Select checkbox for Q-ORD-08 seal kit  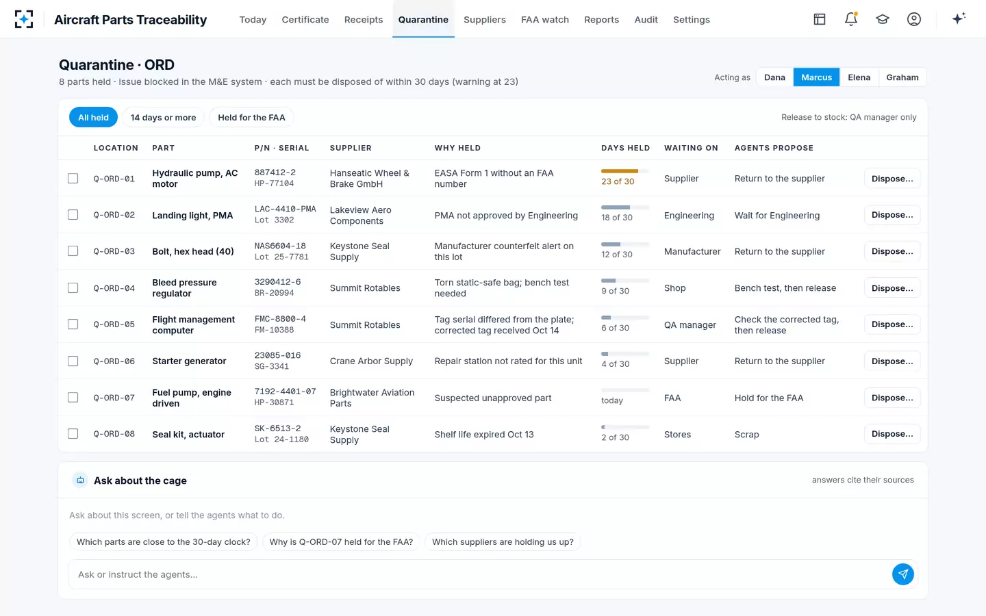(73, 434)
